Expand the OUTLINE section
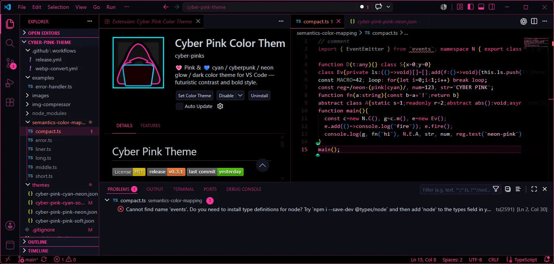 pos(59,242)
